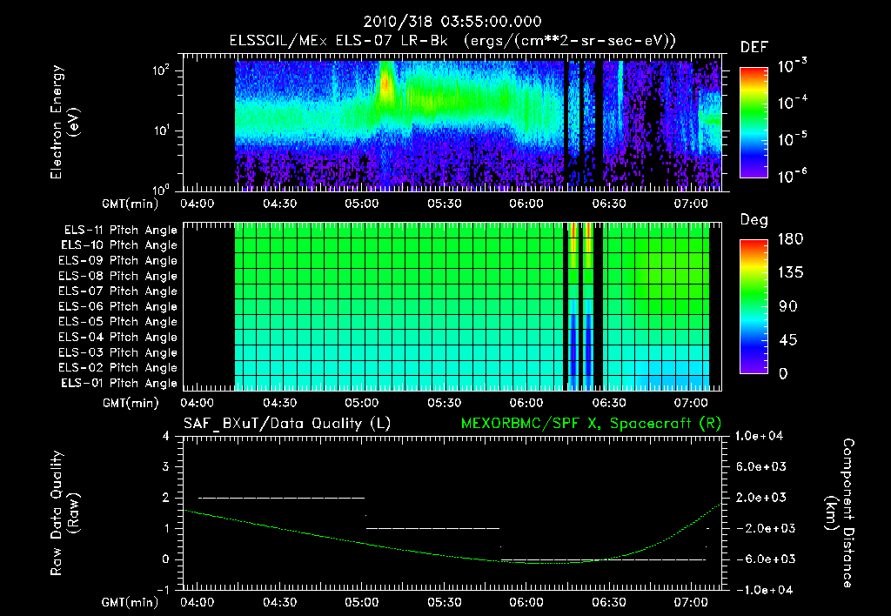Click the green MEXORBMC/SPF X, Spacecraft (R) label
Screen dimensions: 891x616
point(591,424)
